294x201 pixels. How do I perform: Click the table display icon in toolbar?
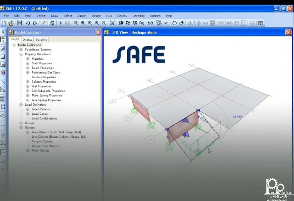click(x=261, y=23)
